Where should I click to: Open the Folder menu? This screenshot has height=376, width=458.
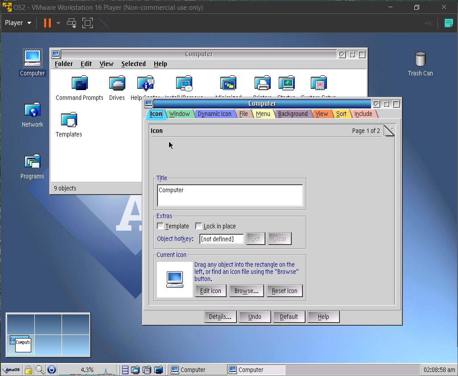64,64
